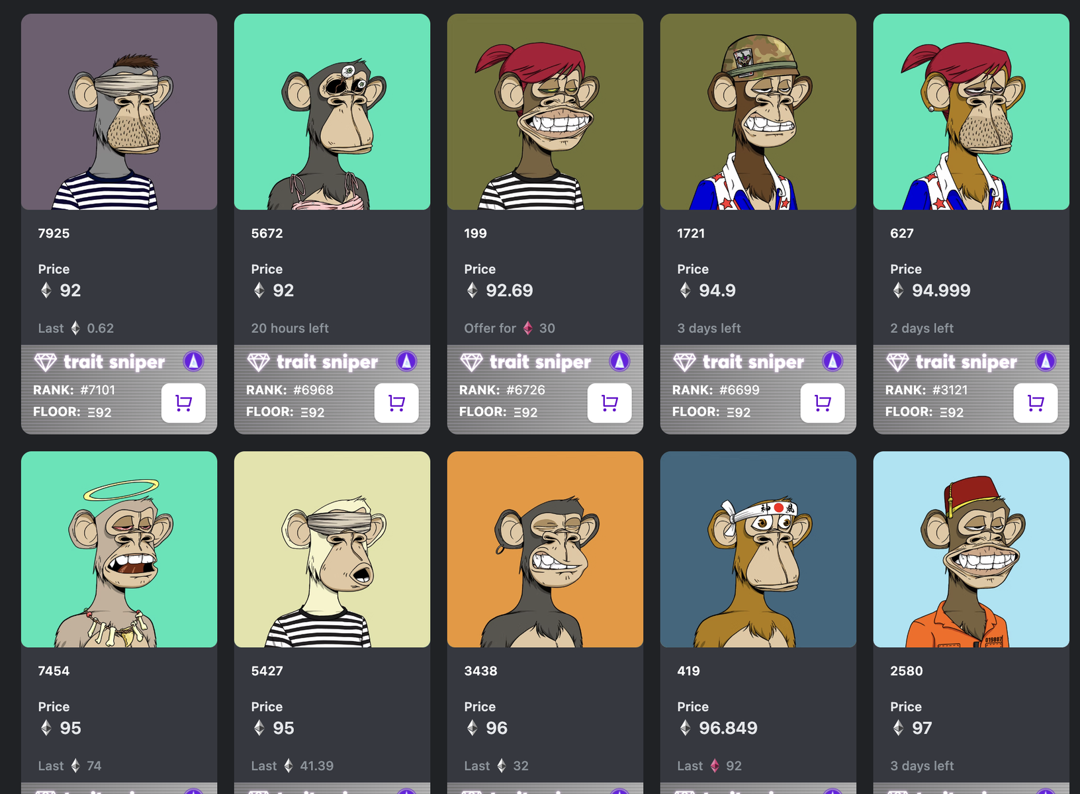Click purple ApeCoin badge on card 7925

(x=193, y=361)
